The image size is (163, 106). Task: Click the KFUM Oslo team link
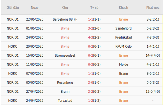123,46
